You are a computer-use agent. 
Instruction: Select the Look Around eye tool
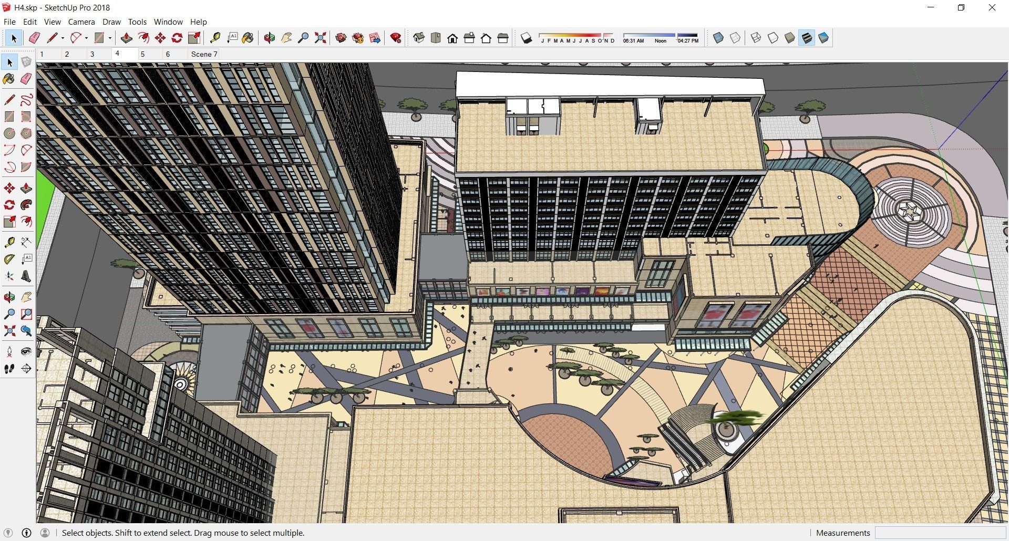click(26, 352)
